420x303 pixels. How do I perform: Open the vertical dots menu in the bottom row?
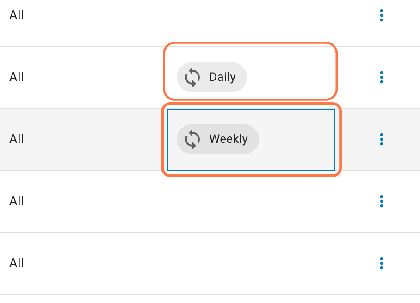click(x=382, y=263)
